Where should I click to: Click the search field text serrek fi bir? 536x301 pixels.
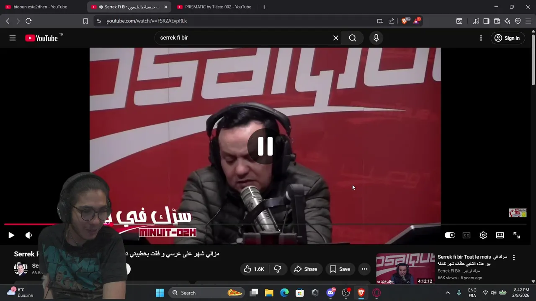coord(174,38)
